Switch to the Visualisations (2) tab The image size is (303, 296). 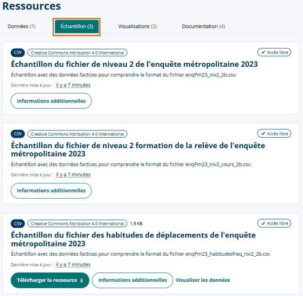point(138,27)
